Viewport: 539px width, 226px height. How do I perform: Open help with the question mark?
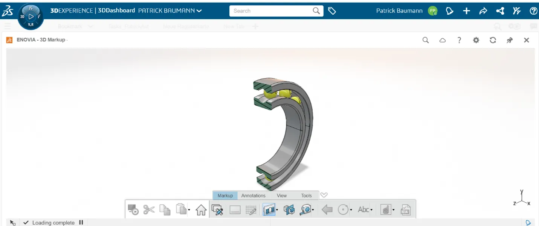coord(533,11)
